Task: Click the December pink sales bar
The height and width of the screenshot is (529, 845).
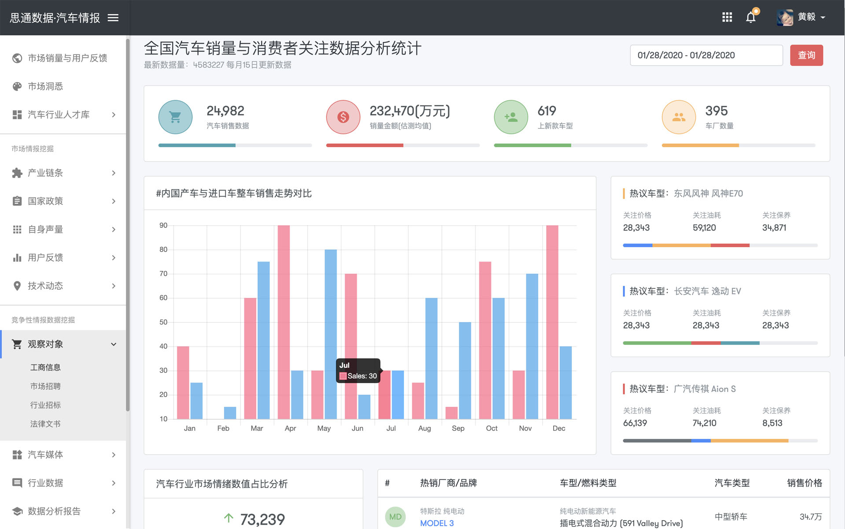Action: tap(552, 321)
